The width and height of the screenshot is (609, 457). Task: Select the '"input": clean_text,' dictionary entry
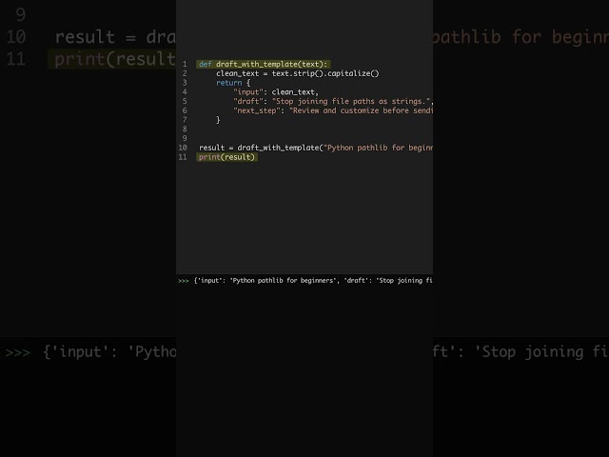276,92
